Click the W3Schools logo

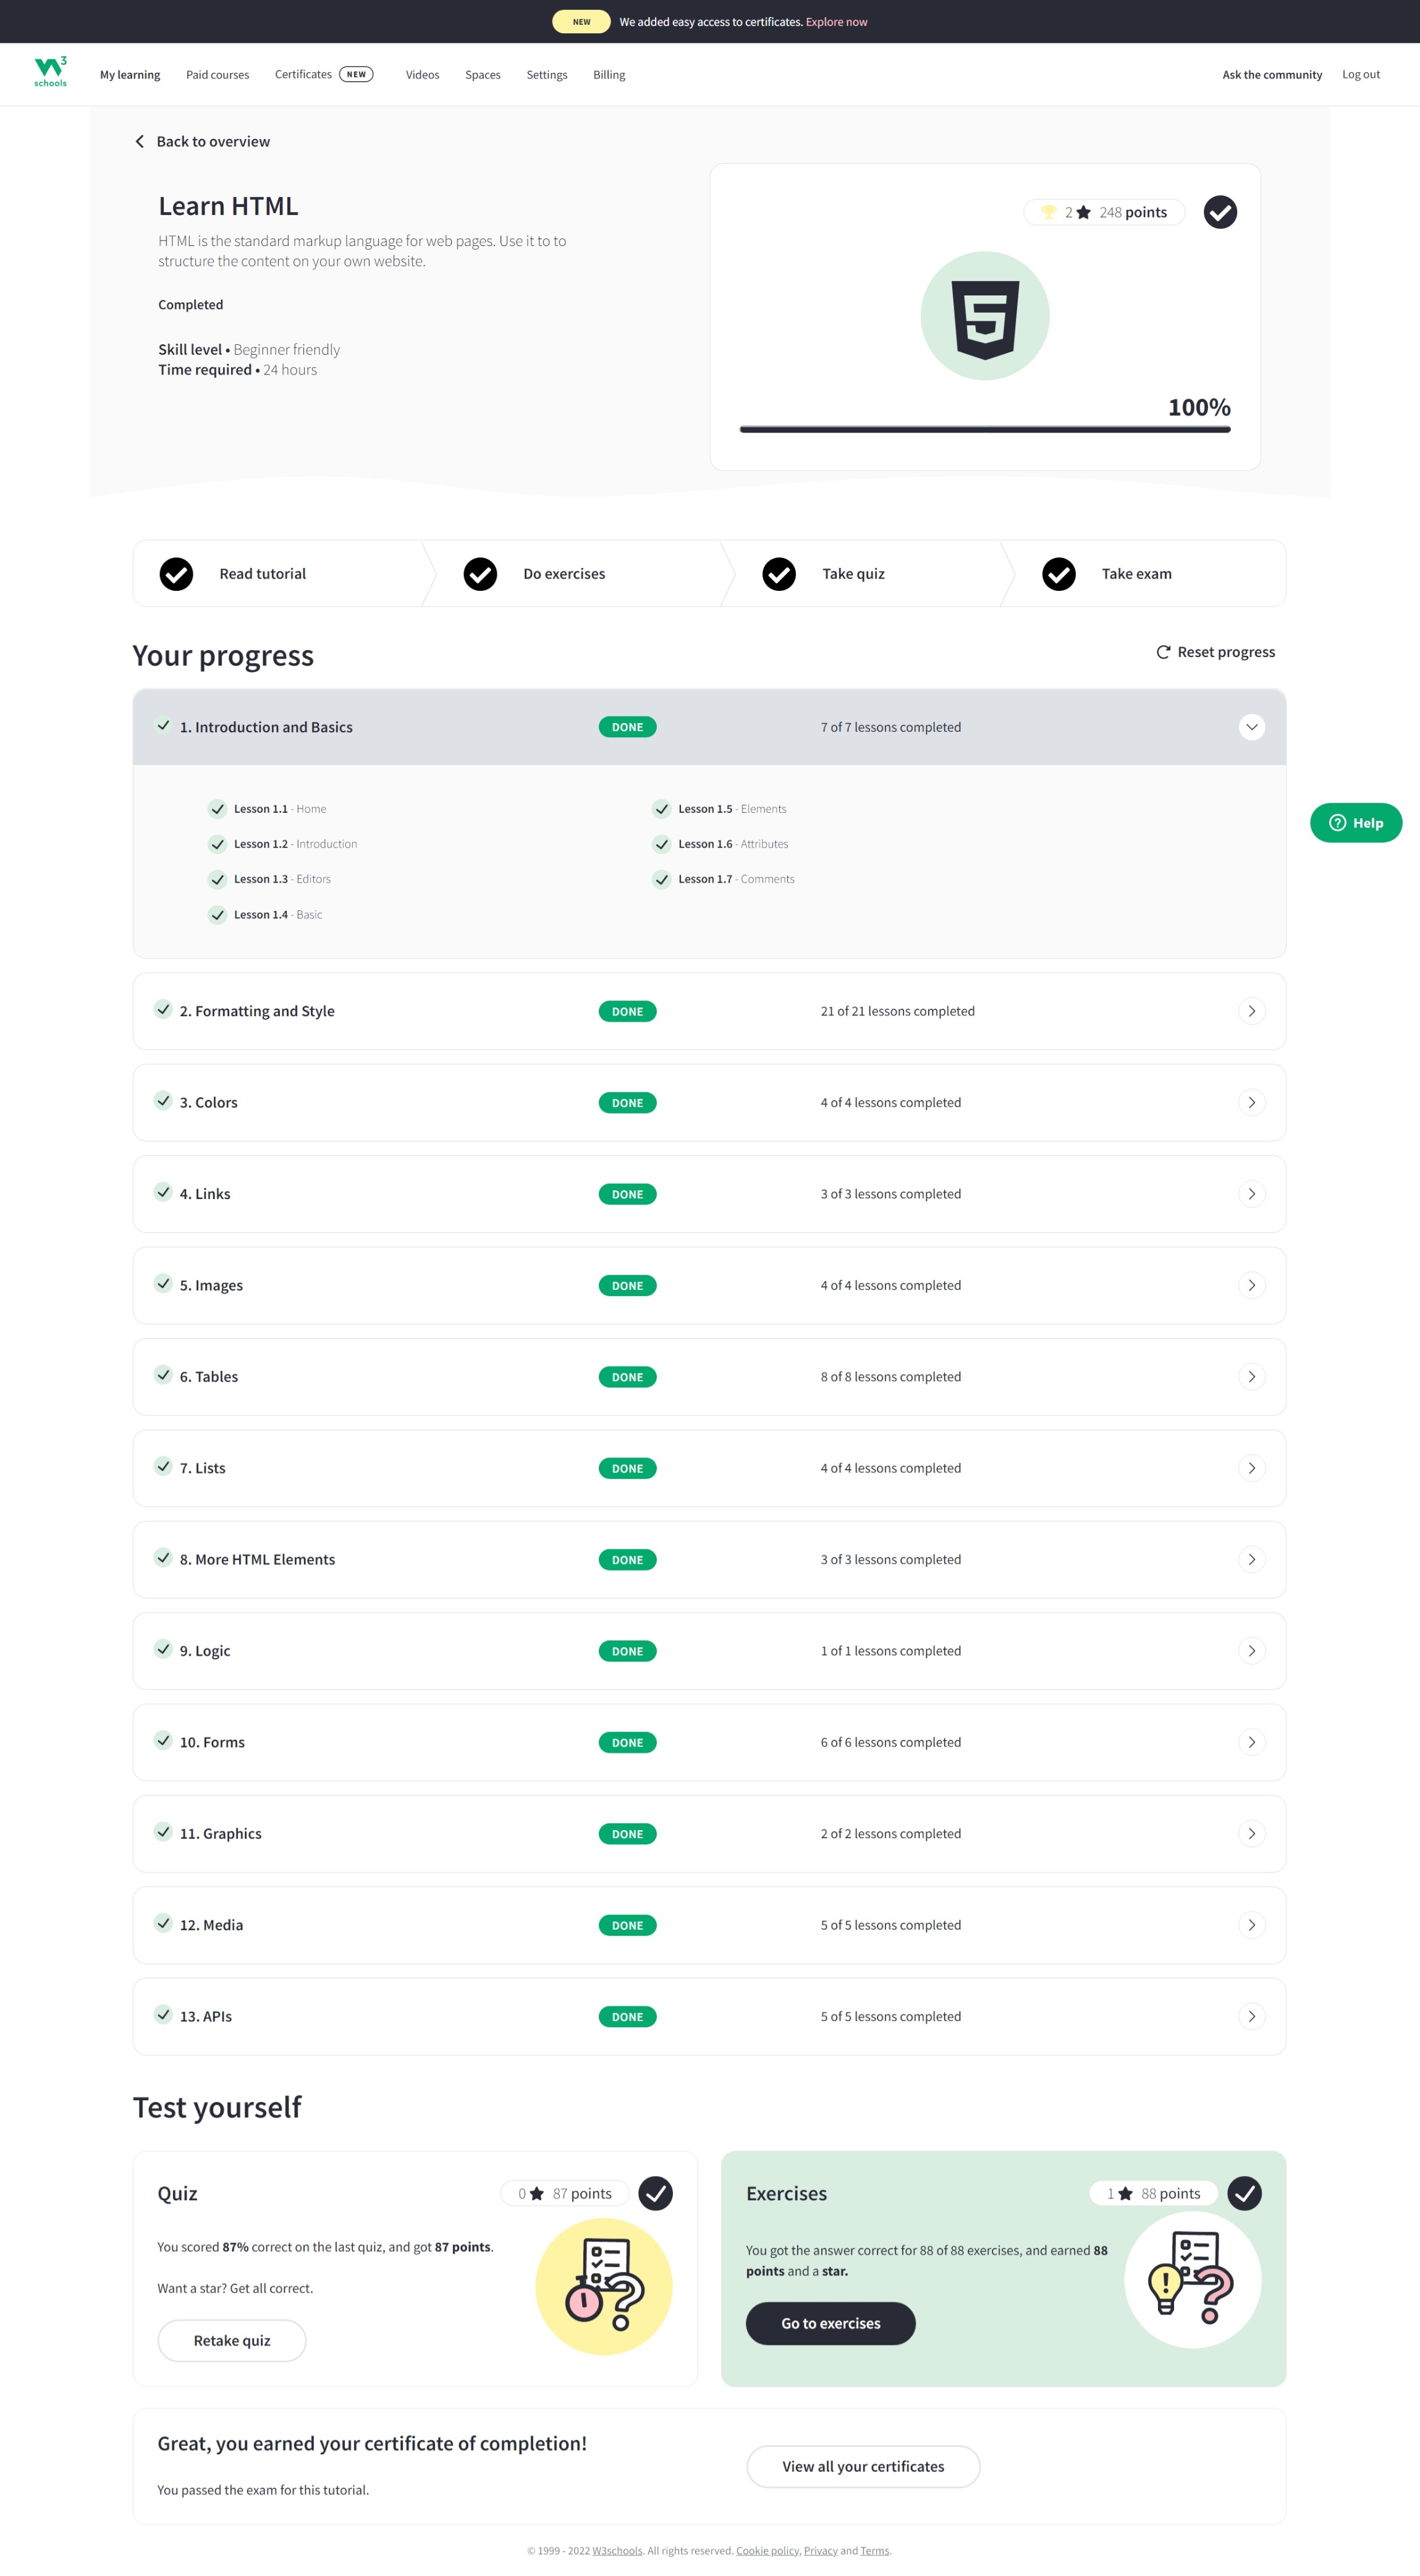click(x=50, y=71)
